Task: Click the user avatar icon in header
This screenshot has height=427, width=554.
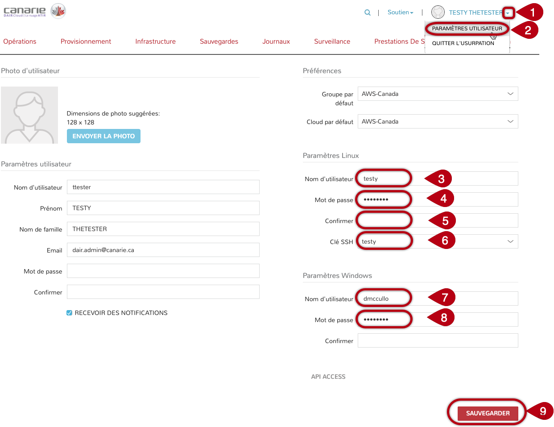Action: coord(438,12)
